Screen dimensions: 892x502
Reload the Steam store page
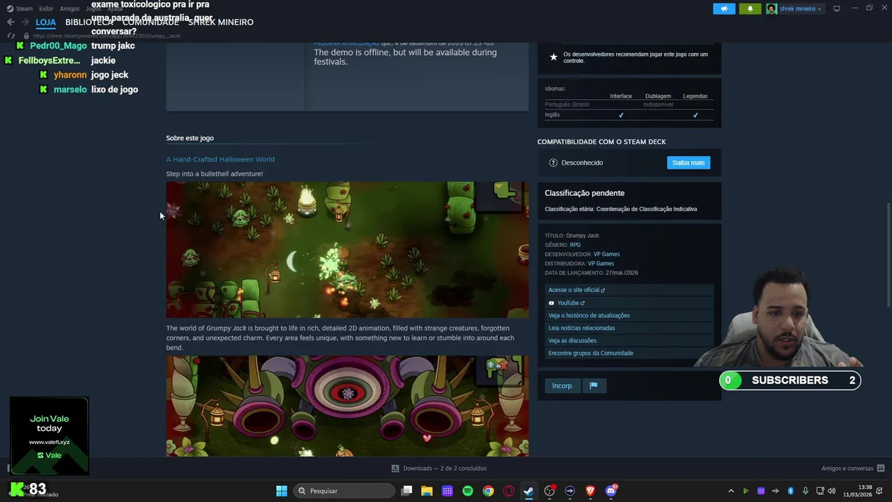pos(11,36)
